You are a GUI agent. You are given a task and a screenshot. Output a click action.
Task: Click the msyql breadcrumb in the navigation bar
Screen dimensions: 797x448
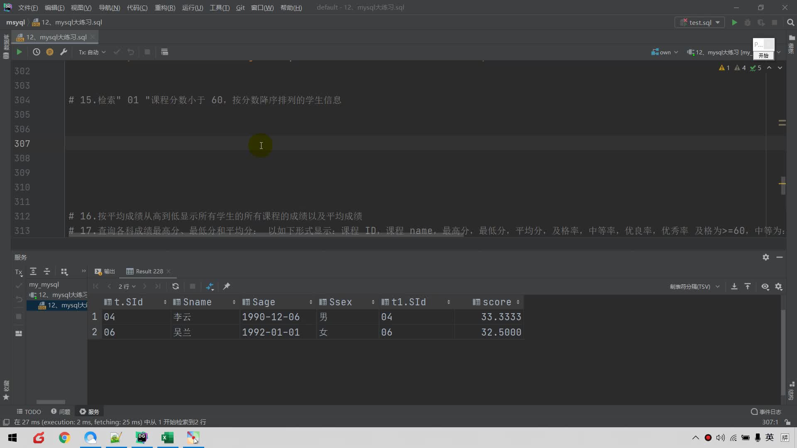pos(15,22)
